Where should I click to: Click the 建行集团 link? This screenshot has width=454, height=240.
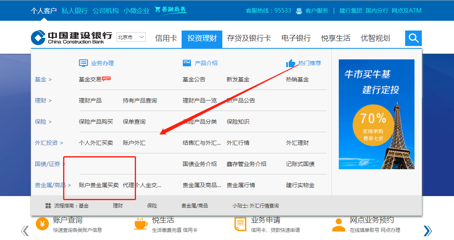[x=351, y=11]
